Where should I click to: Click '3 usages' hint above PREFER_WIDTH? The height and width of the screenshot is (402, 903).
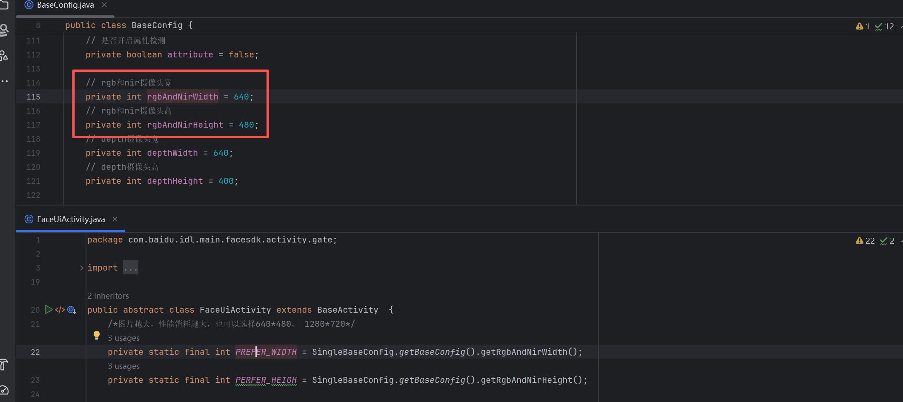coord(123,338)
